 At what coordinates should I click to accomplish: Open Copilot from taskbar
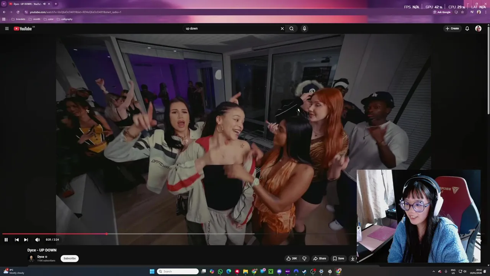[212, 271]
